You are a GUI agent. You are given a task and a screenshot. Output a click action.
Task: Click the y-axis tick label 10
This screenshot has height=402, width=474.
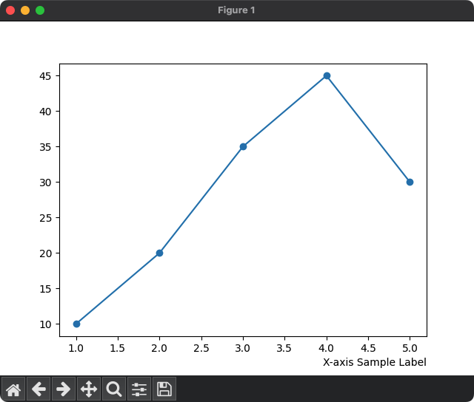[45, 324]
